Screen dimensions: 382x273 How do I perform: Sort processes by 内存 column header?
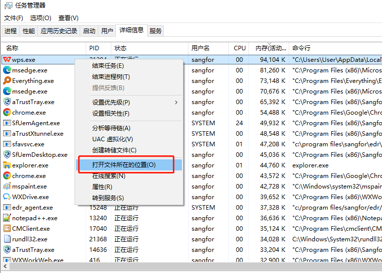[x=269, y=48]
